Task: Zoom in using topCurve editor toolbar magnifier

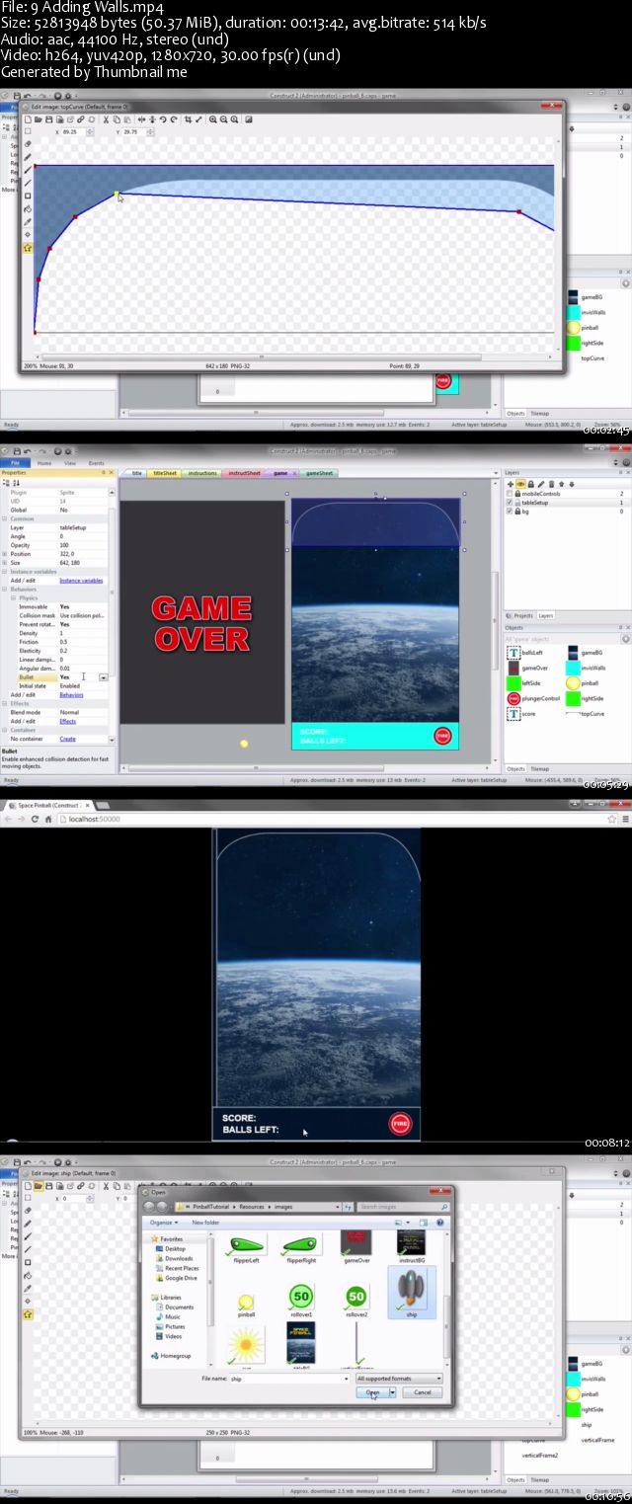Action: pyautogui.click(x=213, y=119)
